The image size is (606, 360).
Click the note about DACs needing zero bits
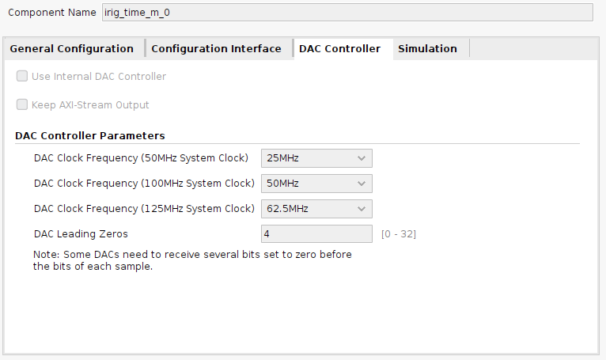(x=192, y=260)
